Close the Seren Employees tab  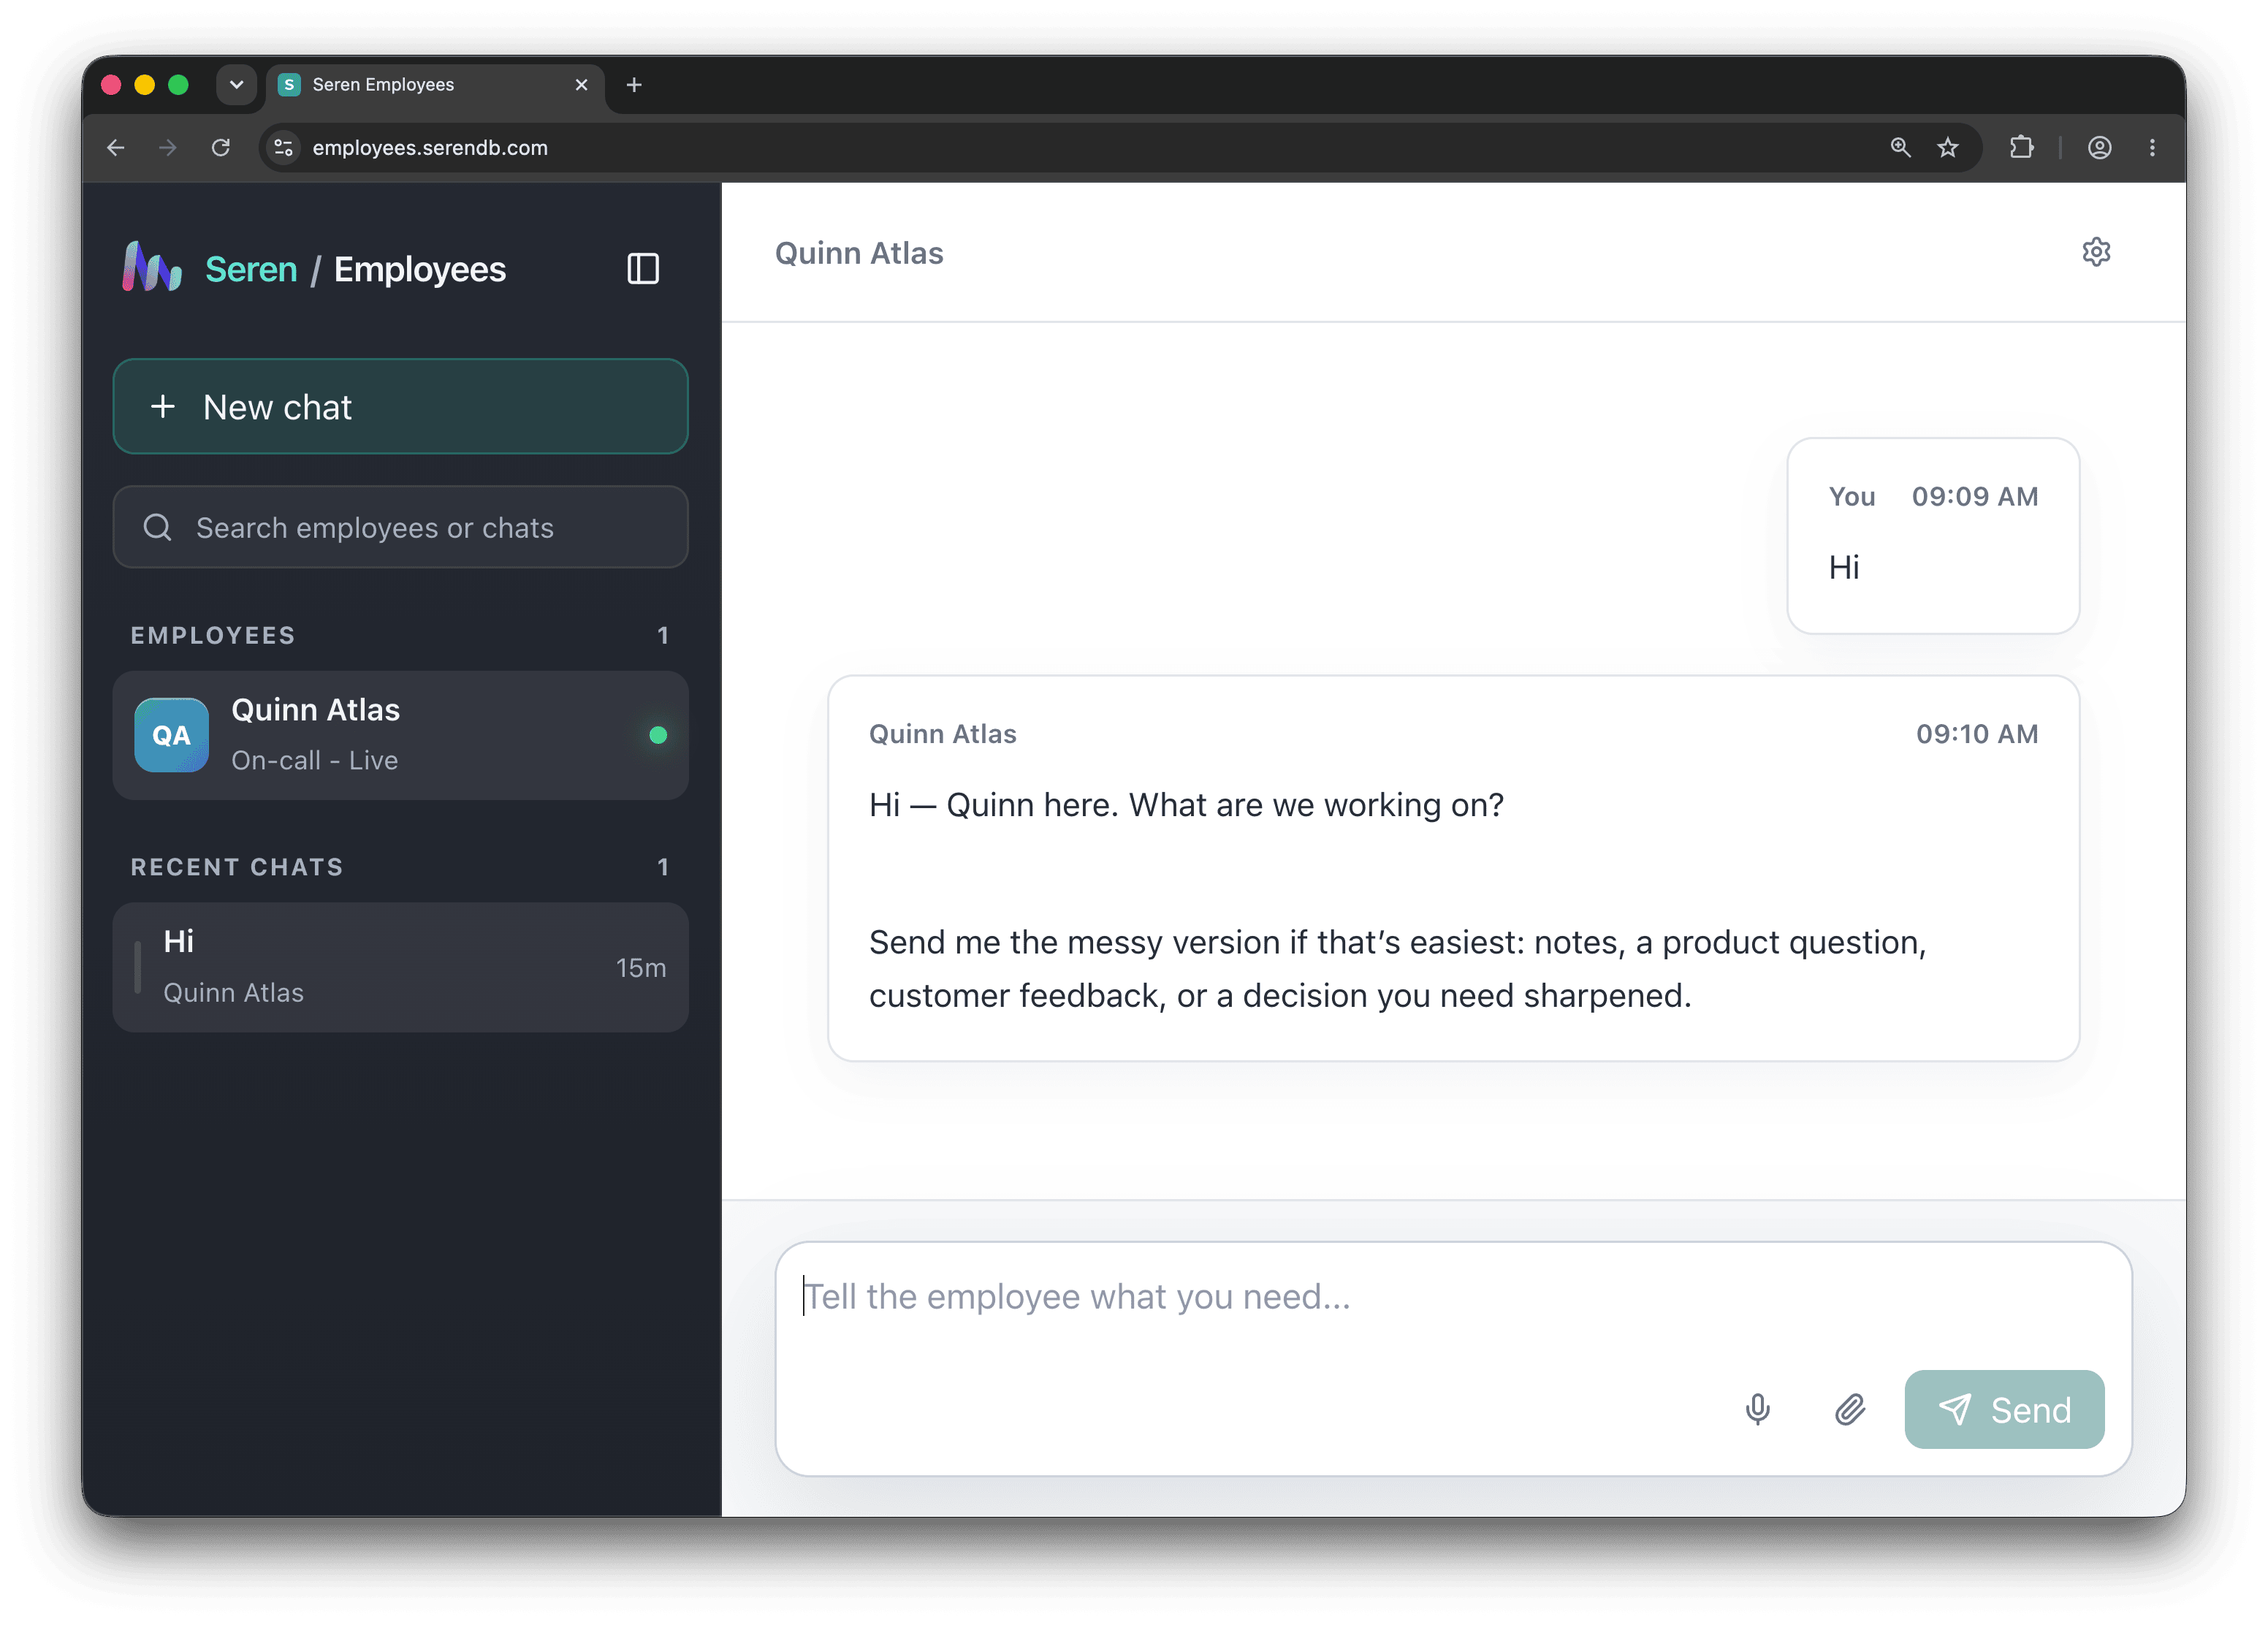pos(581,85)
